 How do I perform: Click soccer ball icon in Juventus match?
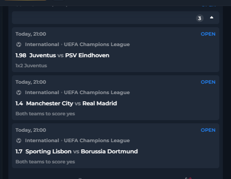(19, 44)
